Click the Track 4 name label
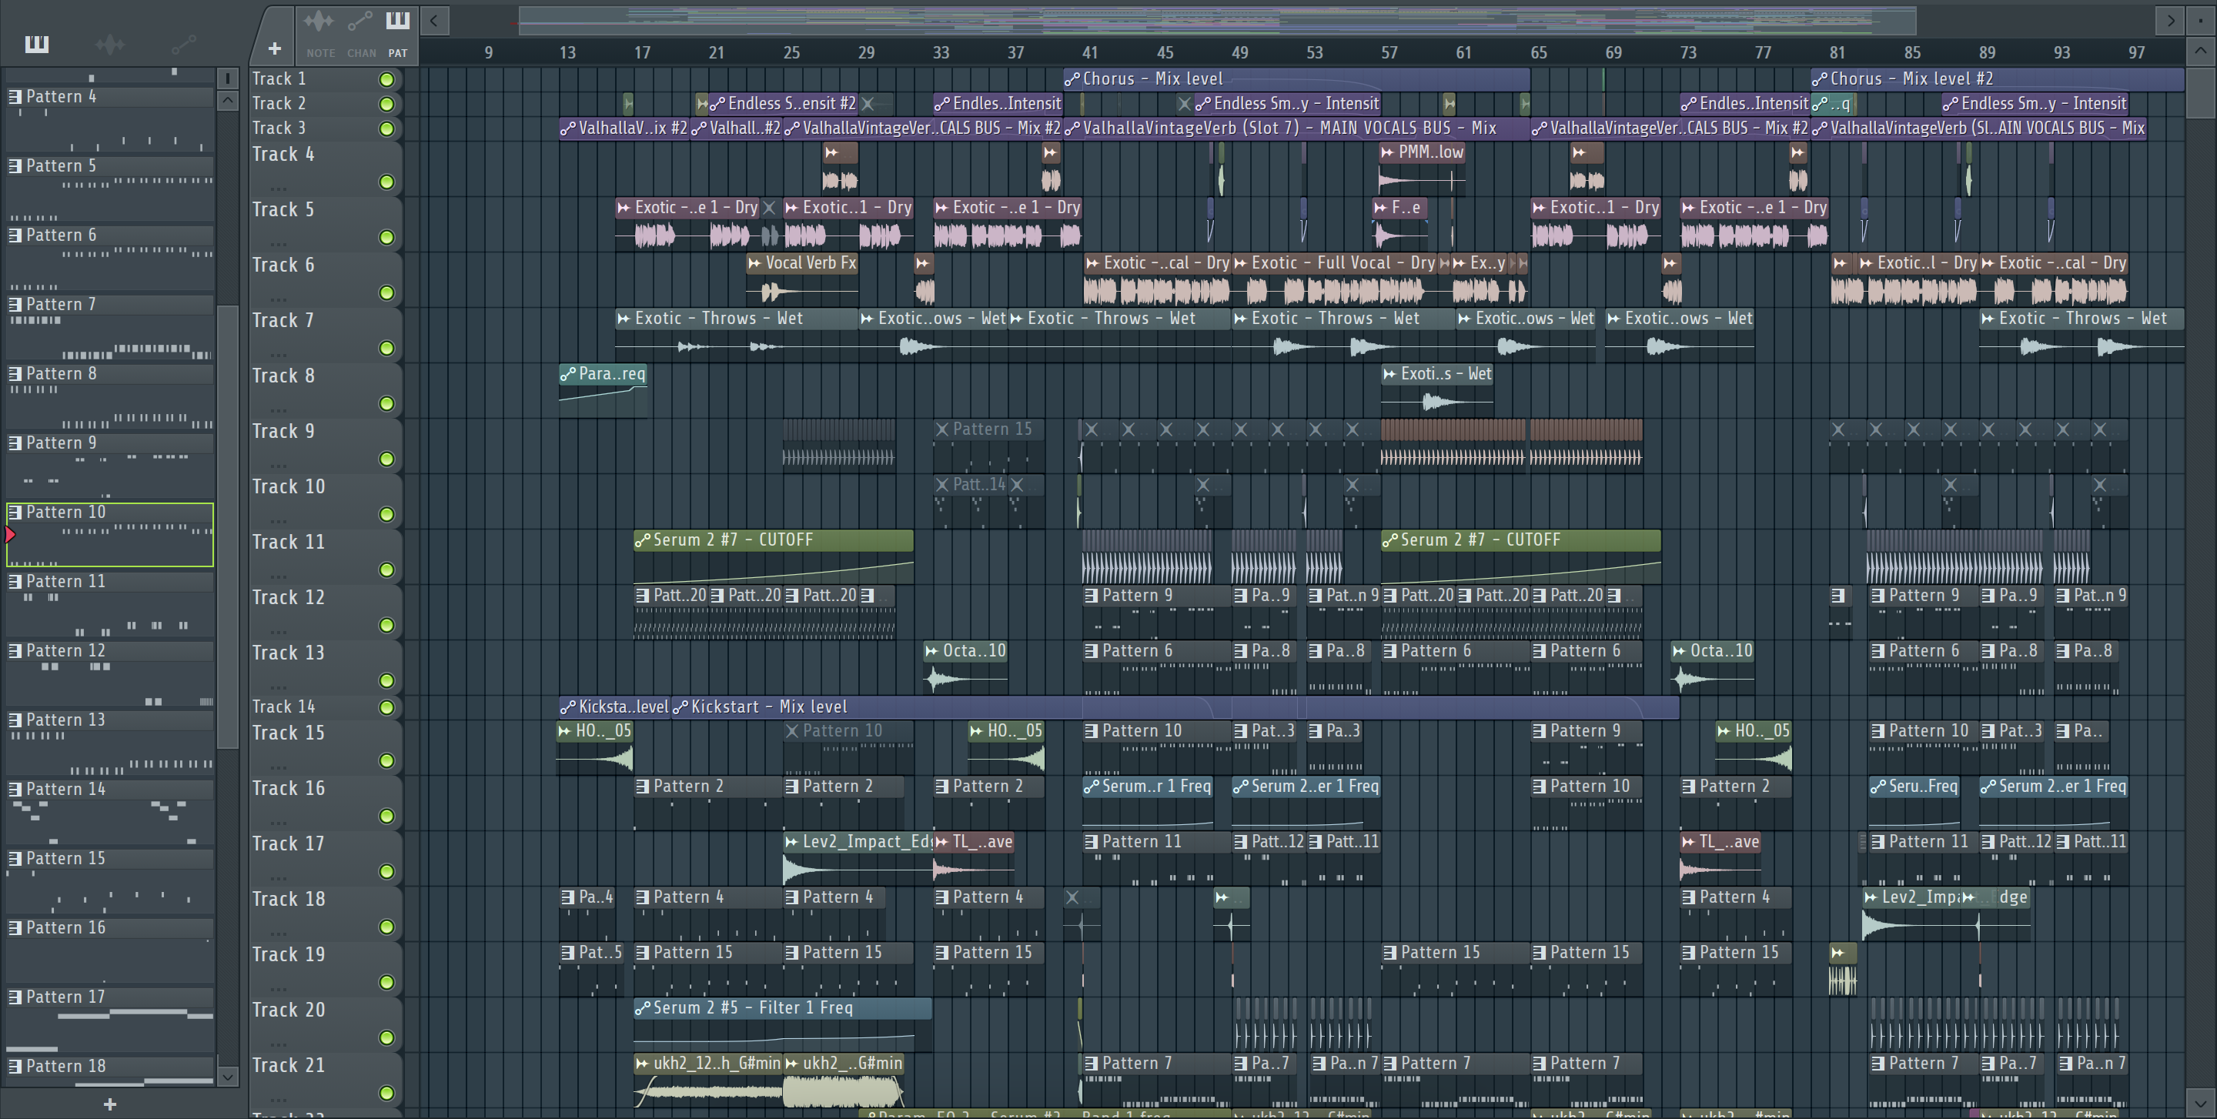Image resolution: width=2217 pixels, height=1119 pixels. (283, 155)
